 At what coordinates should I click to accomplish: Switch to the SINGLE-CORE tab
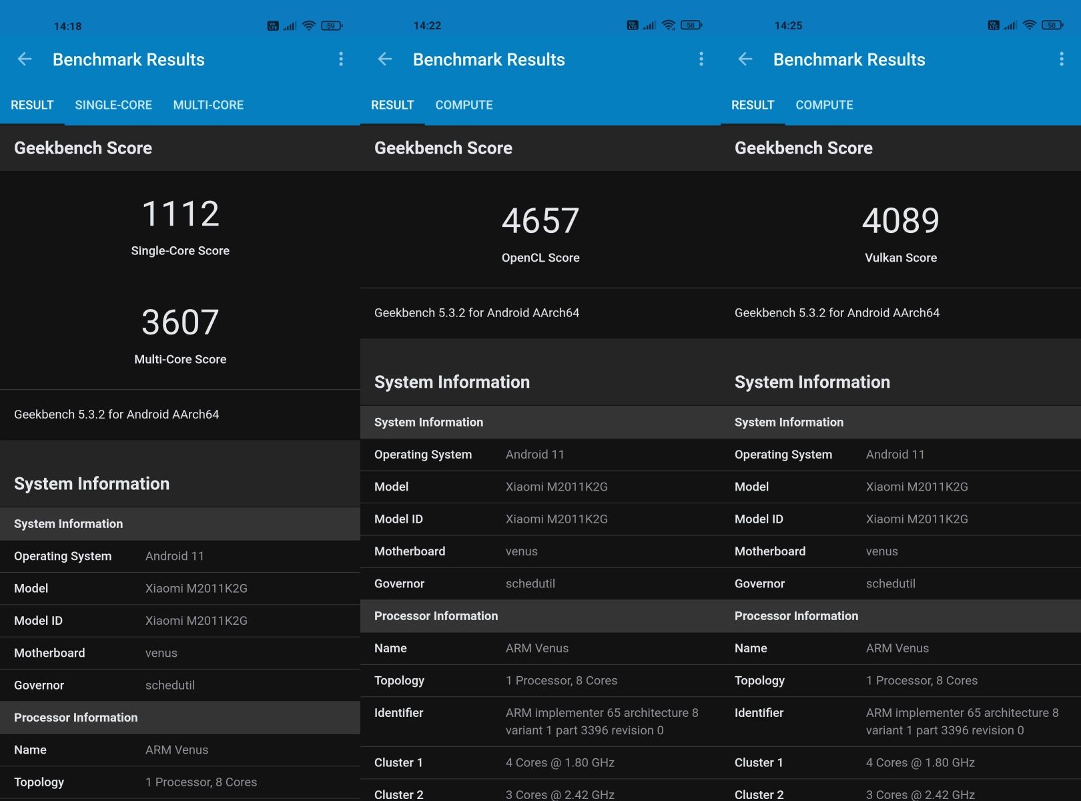pos(113,105)
